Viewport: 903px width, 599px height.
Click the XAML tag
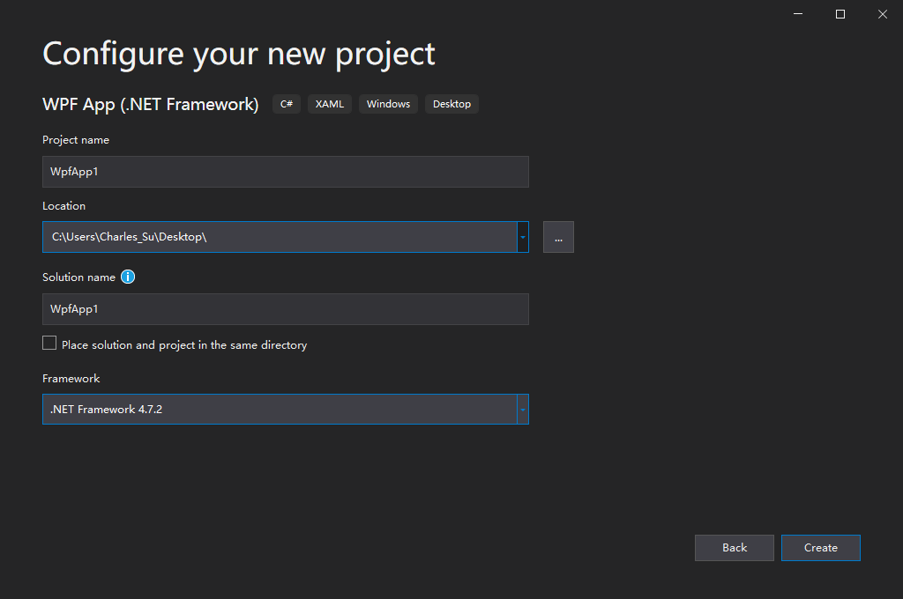pos(330,104)
